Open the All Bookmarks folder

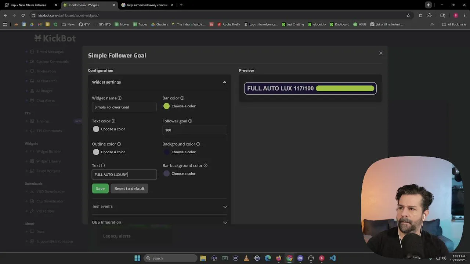pos(454,25)
